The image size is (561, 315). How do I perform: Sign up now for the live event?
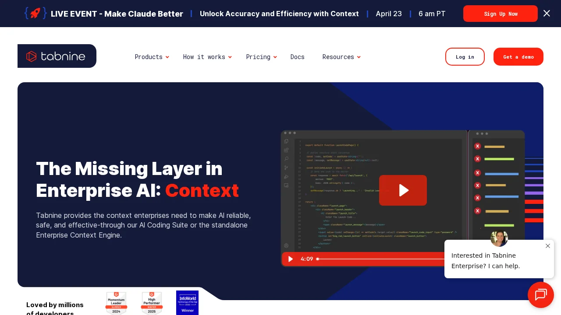[x=500, y=14]
